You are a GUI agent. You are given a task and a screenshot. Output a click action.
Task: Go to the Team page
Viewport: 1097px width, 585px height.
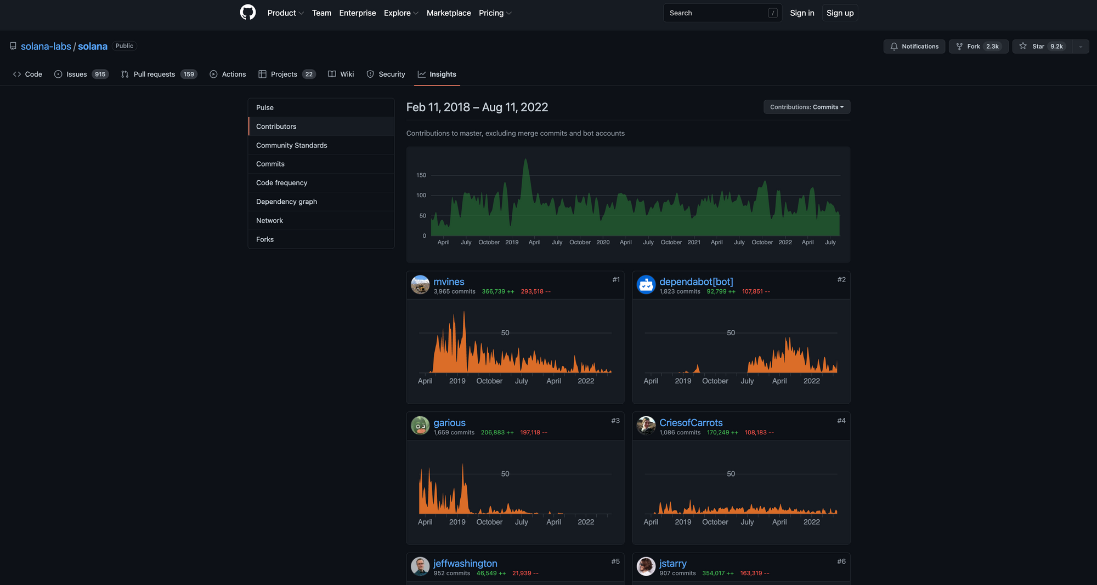click(321, 13)
